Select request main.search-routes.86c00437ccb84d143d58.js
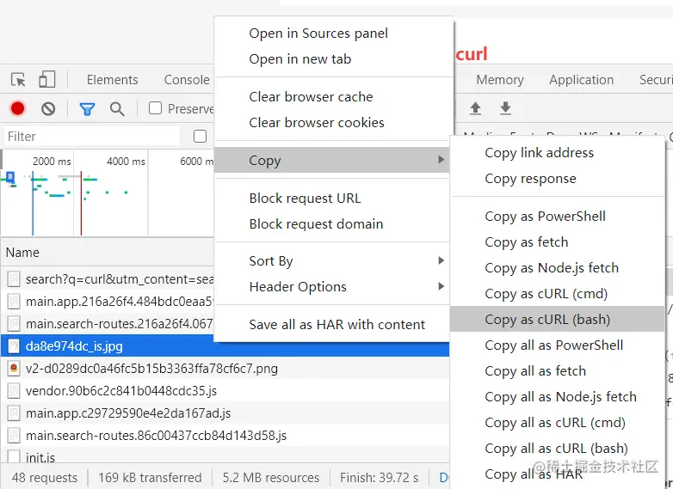673x489 pixels. [225, 435]
